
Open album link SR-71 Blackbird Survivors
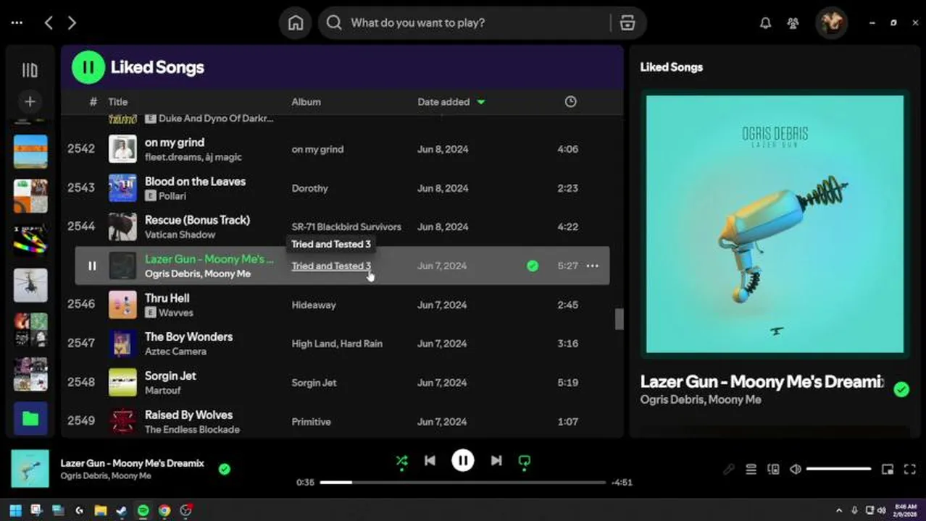coord(346,226)
